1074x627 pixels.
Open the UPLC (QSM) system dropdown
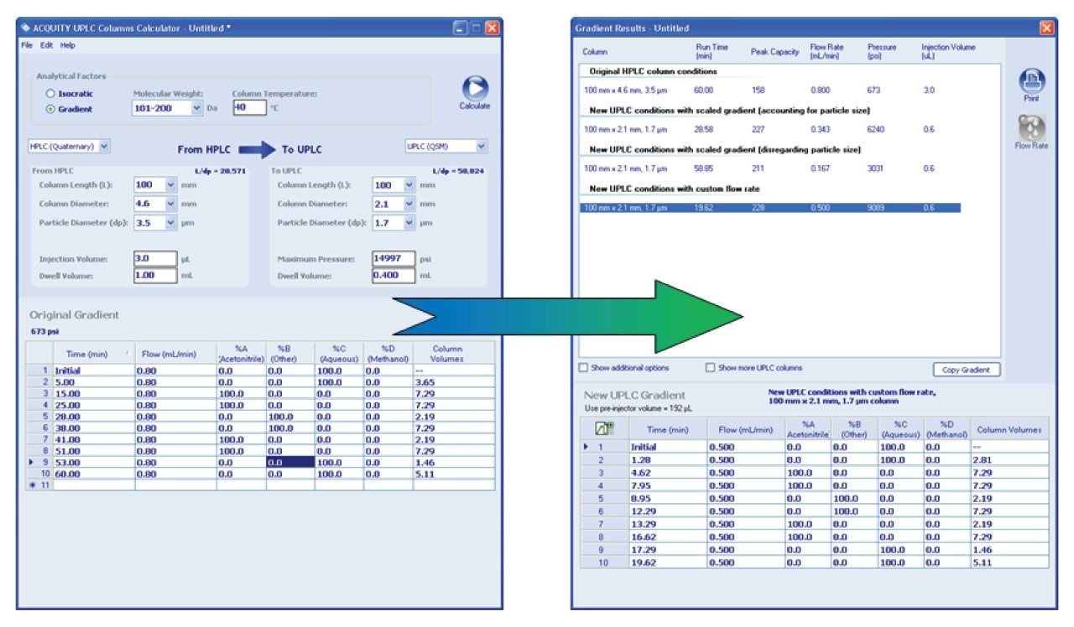click(x=482, y=146)
